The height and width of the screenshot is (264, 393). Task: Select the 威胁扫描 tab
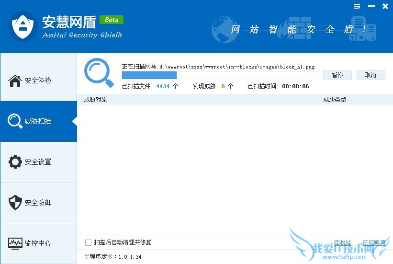pyautogui.click(x=39, y=121)
